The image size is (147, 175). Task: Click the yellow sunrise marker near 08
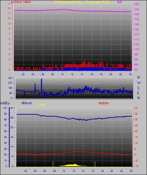(x=53, y=164)
